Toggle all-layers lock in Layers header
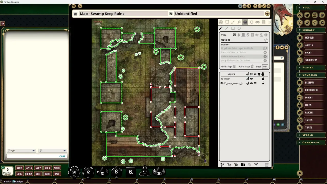This screenshot has height=184, width=327. [263, 74]
